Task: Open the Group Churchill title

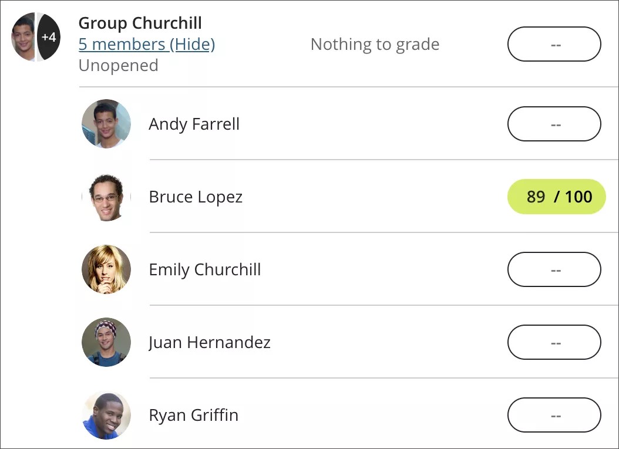Action: [x=140, y=23]
